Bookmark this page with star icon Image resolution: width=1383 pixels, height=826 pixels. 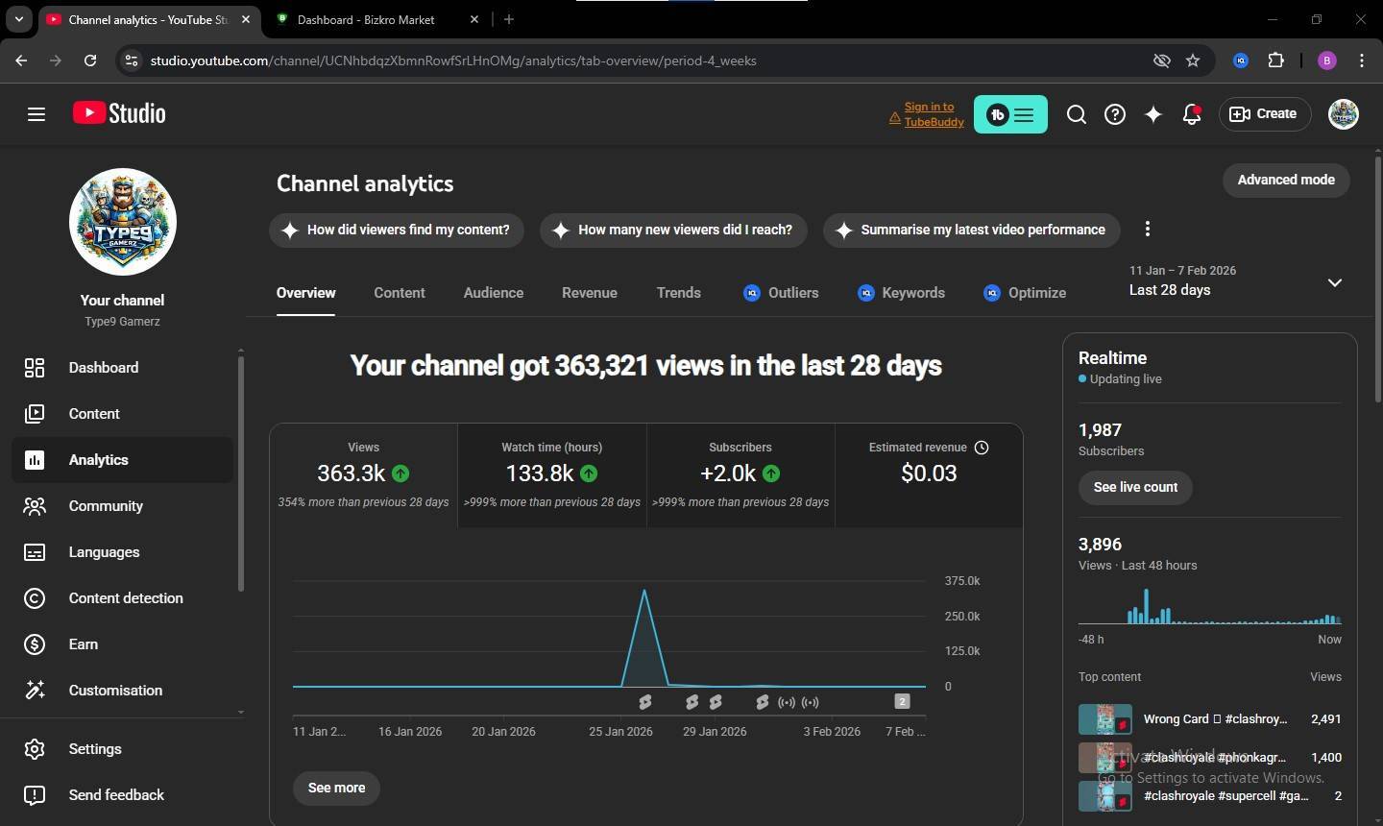pos(1193,61)
